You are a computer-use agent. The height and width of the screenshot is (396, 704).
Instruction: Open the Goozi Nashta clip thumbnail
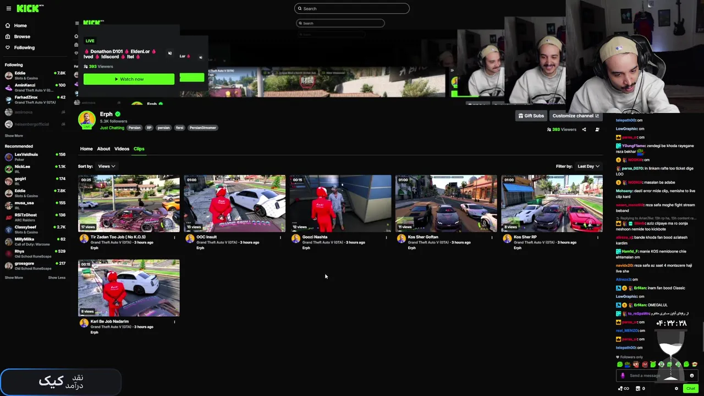340,204
